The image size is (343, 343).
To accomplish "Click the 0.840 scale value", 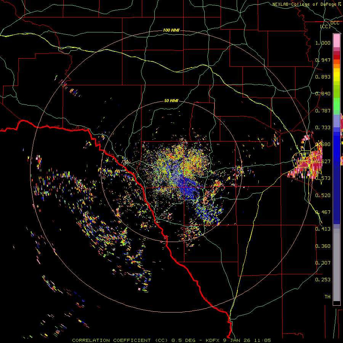I will 323,94.
